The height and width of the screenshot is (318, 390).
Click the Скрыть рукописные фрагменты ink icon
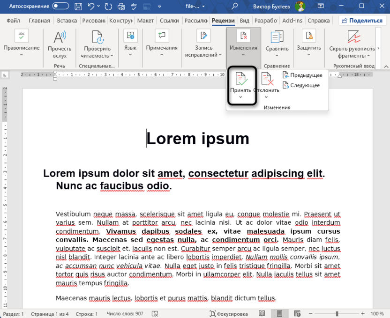click(354, 37)
